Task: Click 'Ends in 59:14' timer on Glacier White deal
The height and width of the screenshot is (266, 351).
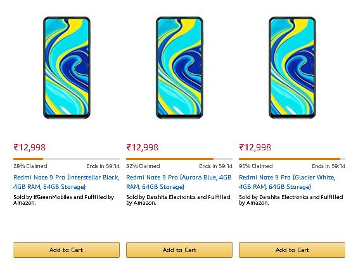Action: click(329, 166)
